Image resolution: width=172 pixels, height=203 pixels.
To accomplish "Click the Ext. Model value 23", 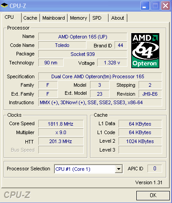I will [x=100, y=94].
